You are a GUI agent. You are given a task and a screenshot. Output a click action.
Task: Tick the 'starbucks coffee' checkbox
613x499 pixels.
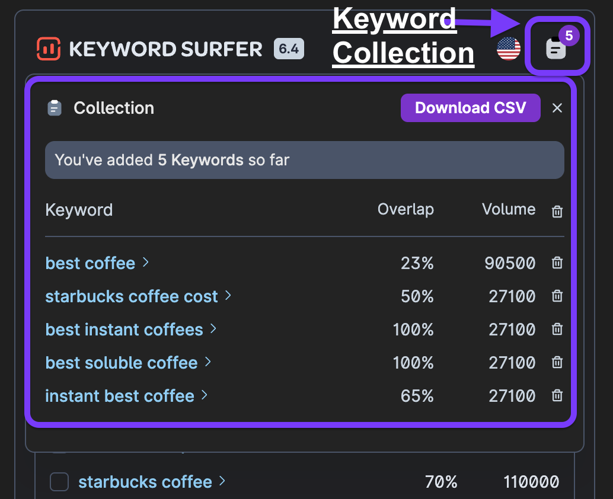click(x=59, y=482)
